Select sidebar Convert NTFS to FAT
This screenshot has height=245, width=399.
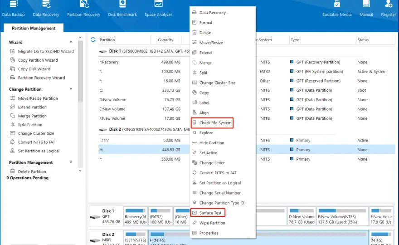pyautogui.click(x=33, y=142)
